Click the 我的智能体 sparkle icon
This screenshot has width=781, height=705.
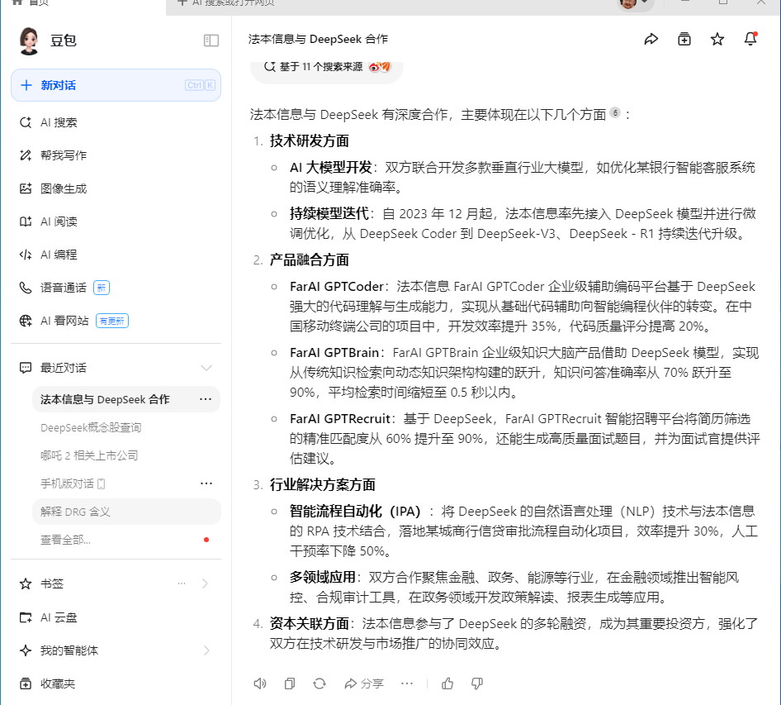tap(26, 650)
